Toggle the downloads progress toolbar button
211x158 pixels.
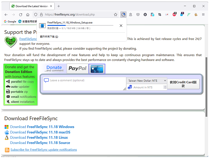coord(123,15)
